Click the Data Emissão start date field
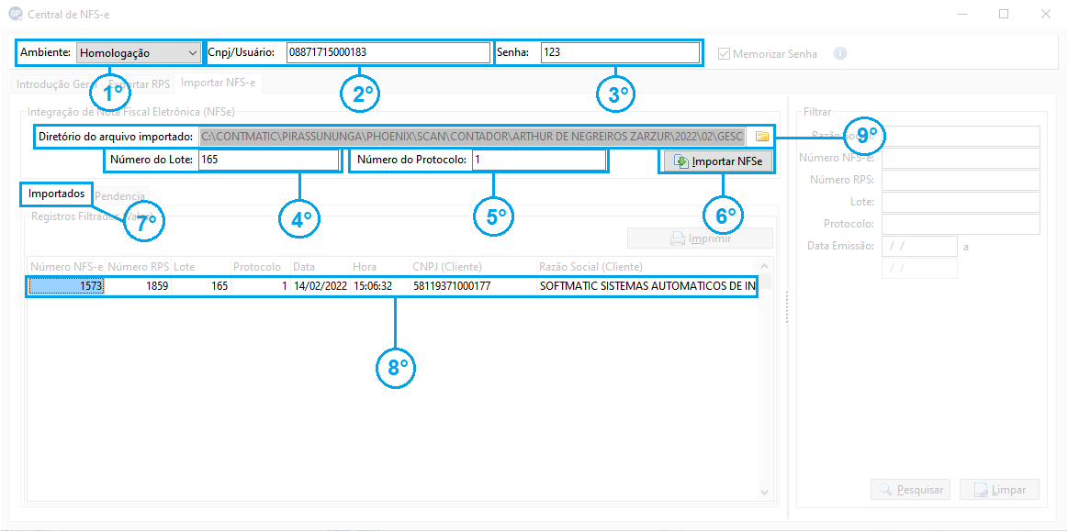1068x532 pixels. [x=919, y=246]
